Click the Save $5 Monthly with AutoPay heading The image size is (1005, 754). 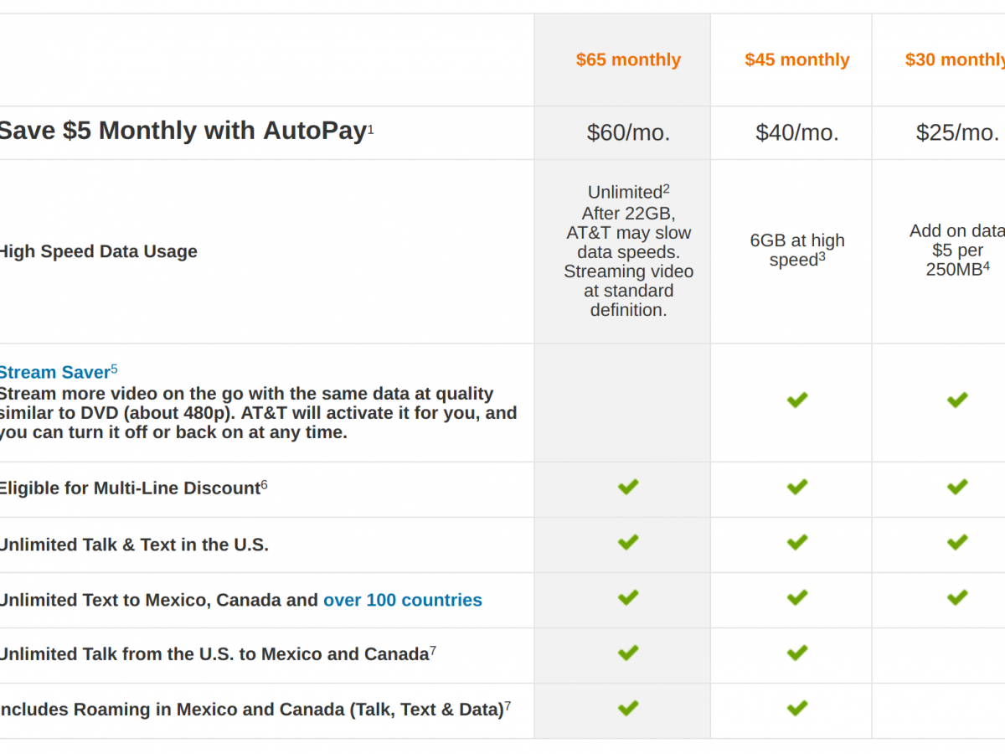[x=182, y=131]
